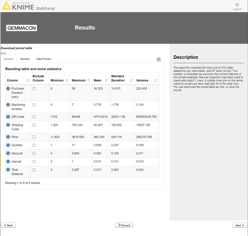Switch to the Numeric tab
The image size is (248, 236).
[8, 59]
